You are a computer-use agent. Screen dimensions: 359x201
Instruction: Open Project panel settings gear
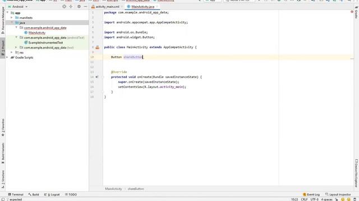tap(79, 7)
